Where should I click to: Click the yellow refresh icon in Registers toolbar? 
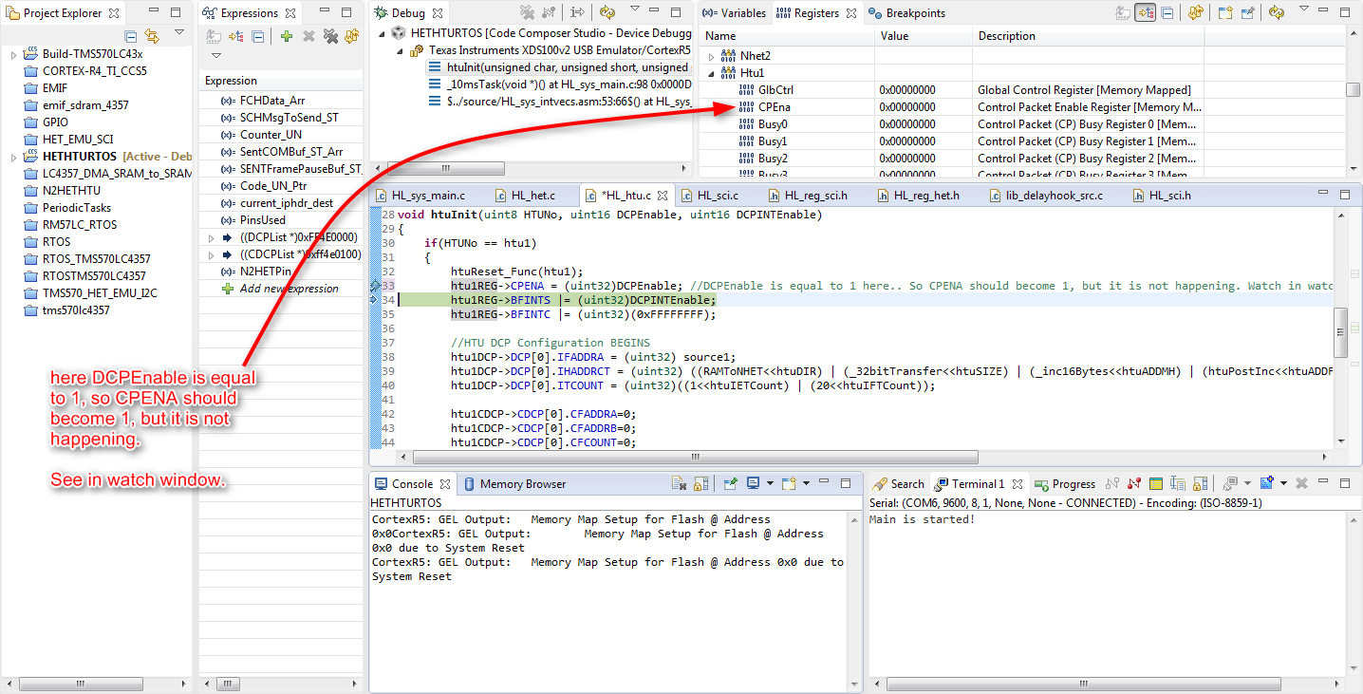pyautogui.click(x=1196, y=13)
